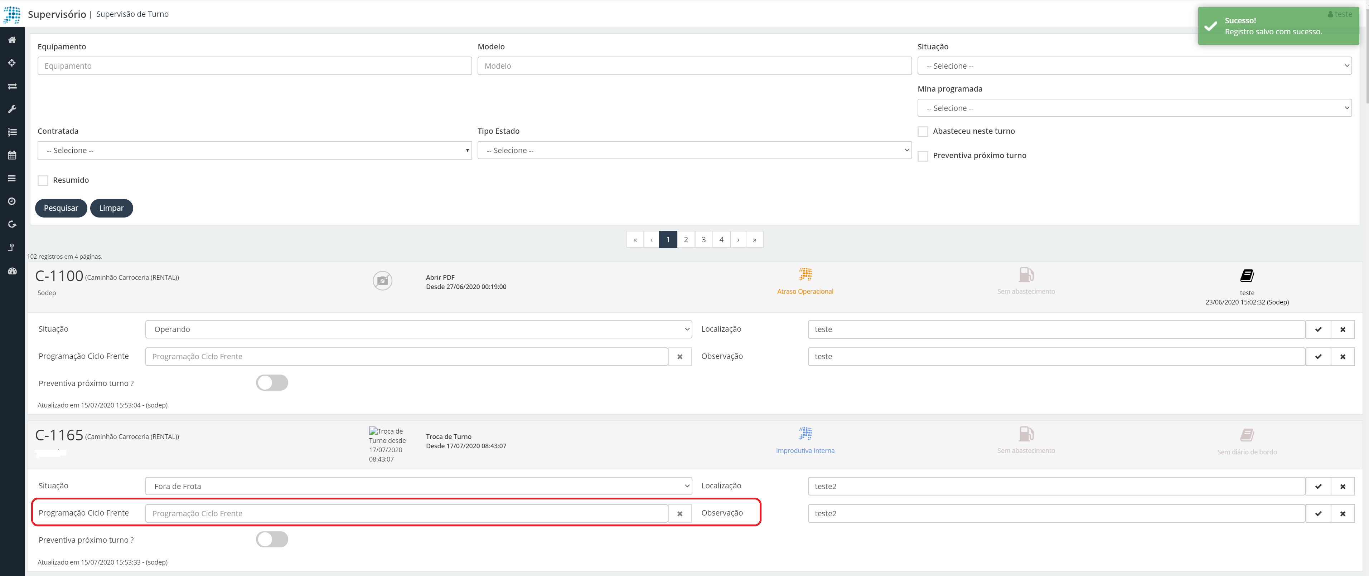Clear Programação Ciclo Frente for C-1165

click(680, 513)
